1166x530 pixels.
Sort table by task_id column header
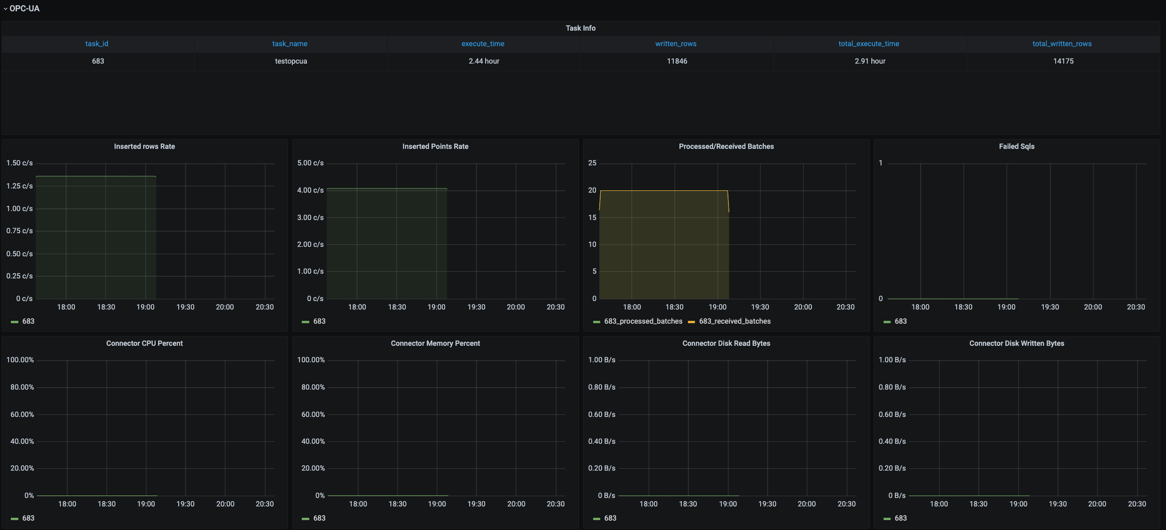coord(97,44)
